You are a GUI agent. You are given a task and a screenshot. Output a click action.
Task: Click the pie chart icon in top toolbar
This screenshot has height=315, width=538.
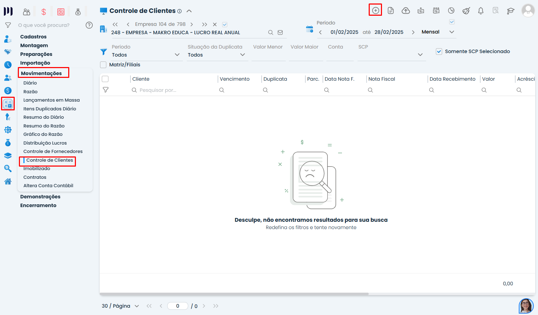(x=451, y=11)
